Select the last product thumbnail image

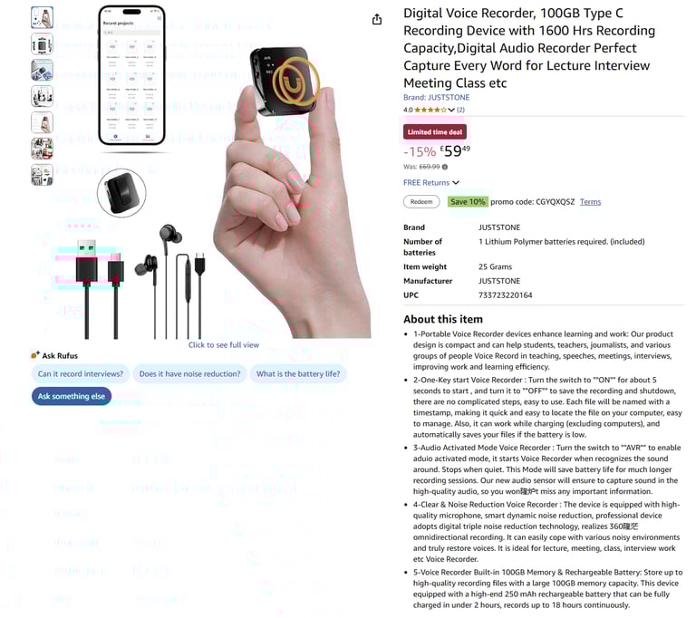point(43,175)
